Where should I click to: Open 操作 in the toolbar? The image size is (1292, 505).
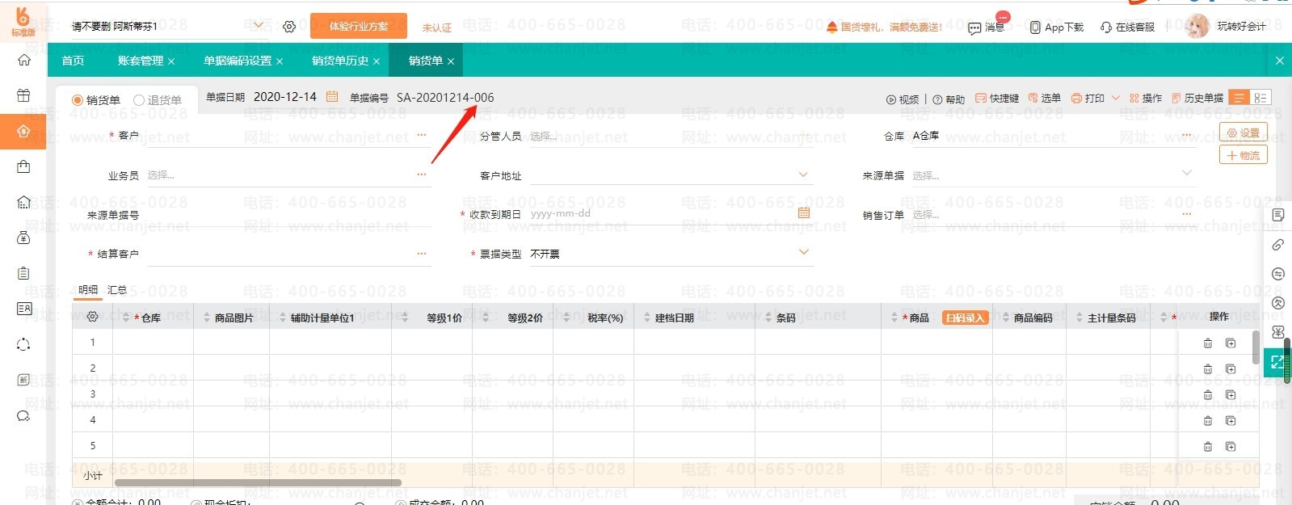[1146, 99]
